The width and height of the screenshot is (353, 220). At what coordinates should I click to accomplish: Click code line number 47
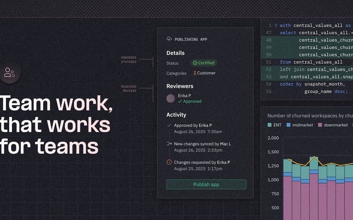pyautogui.click(x=269, y=33)
